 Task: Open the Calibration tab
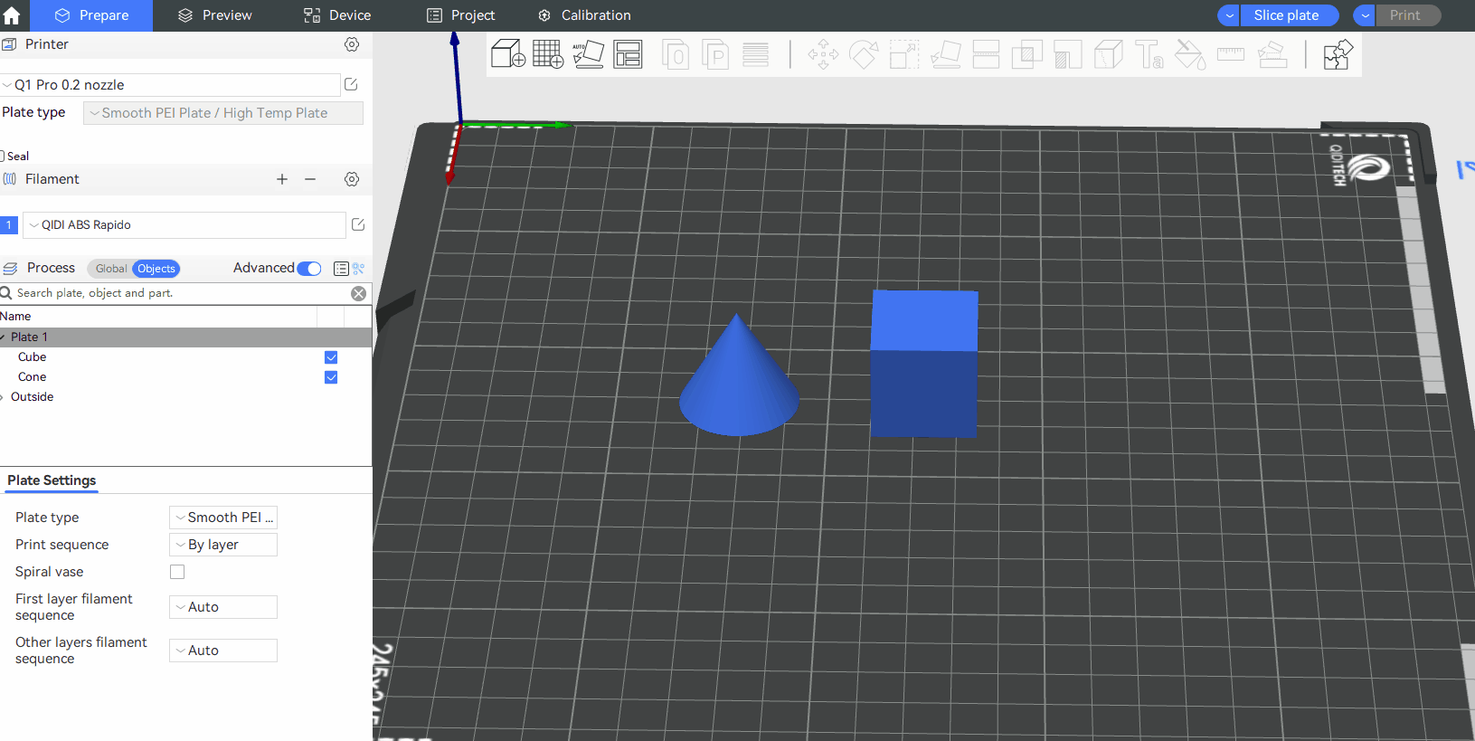tap(584, 15)
